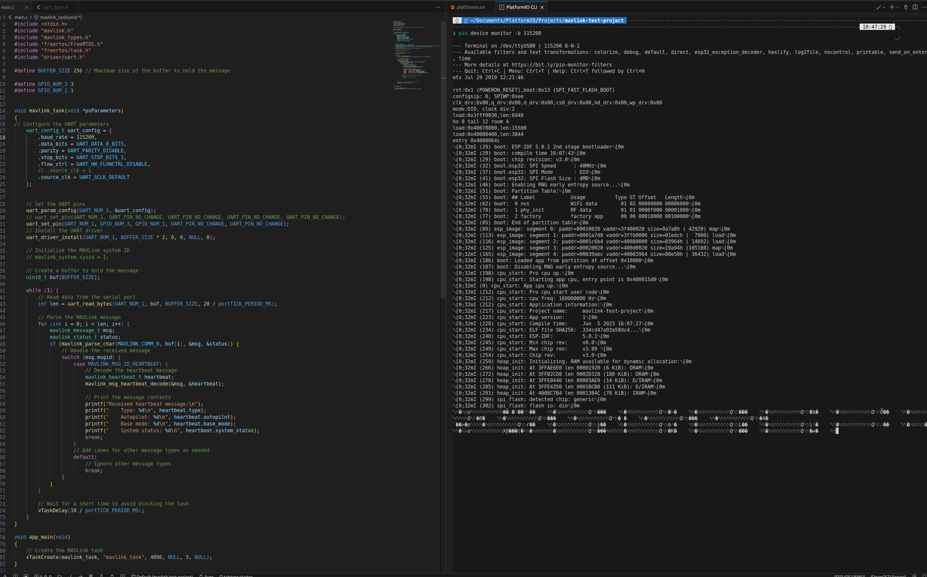The height and width of the screenshot is (577, 927).
Task: Click the uart_set_pin(UART_NUM_1, GPIO_NUM_3 line
Action: pyautogui.click(x=158, y=224)
